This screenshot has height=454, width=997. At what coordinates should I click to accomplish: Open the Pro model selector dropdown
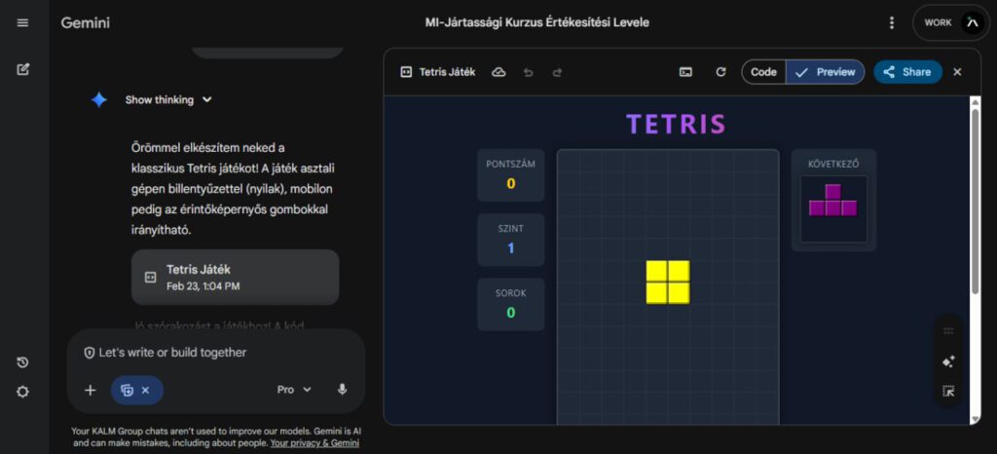(x=294, y=390)
